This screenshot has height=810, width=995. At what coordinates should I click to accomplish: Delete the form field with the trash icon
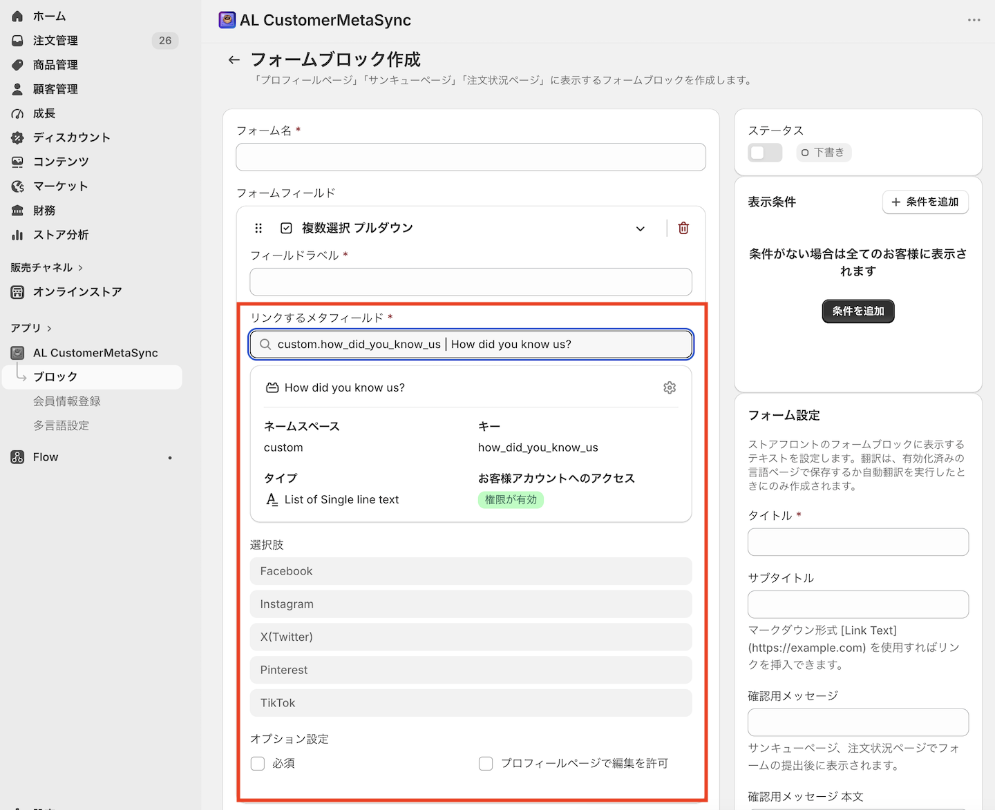click(x=683, y=228)
